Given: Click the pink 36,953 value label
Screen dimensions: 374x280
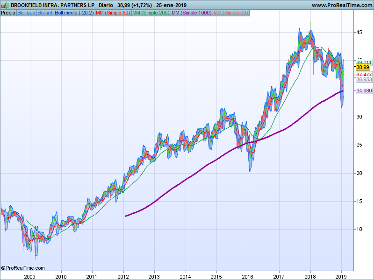Looking at the screenshot, I should (x=364, y=79).
